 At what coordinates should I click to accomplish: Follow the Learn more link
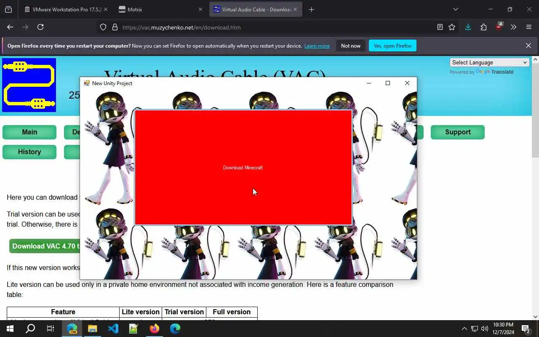coord(317,45)
